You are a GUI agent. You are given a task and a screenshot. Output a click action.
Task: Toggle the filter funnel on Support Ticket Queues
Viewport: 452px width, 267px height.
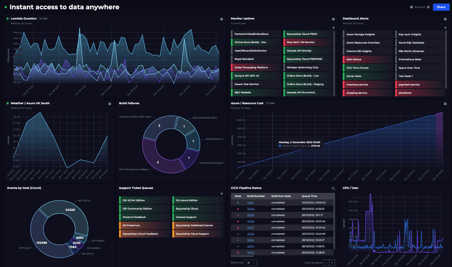click(222, 194)
